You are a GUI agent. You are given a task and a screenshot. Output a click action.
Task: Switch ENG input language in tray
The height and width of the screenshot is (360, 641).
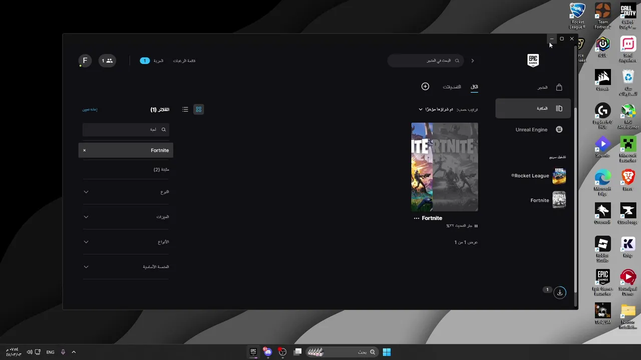point(50,352)
